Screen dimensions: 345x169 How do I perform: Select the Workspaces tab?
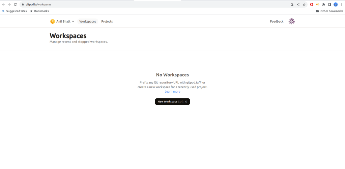[88, 21]
